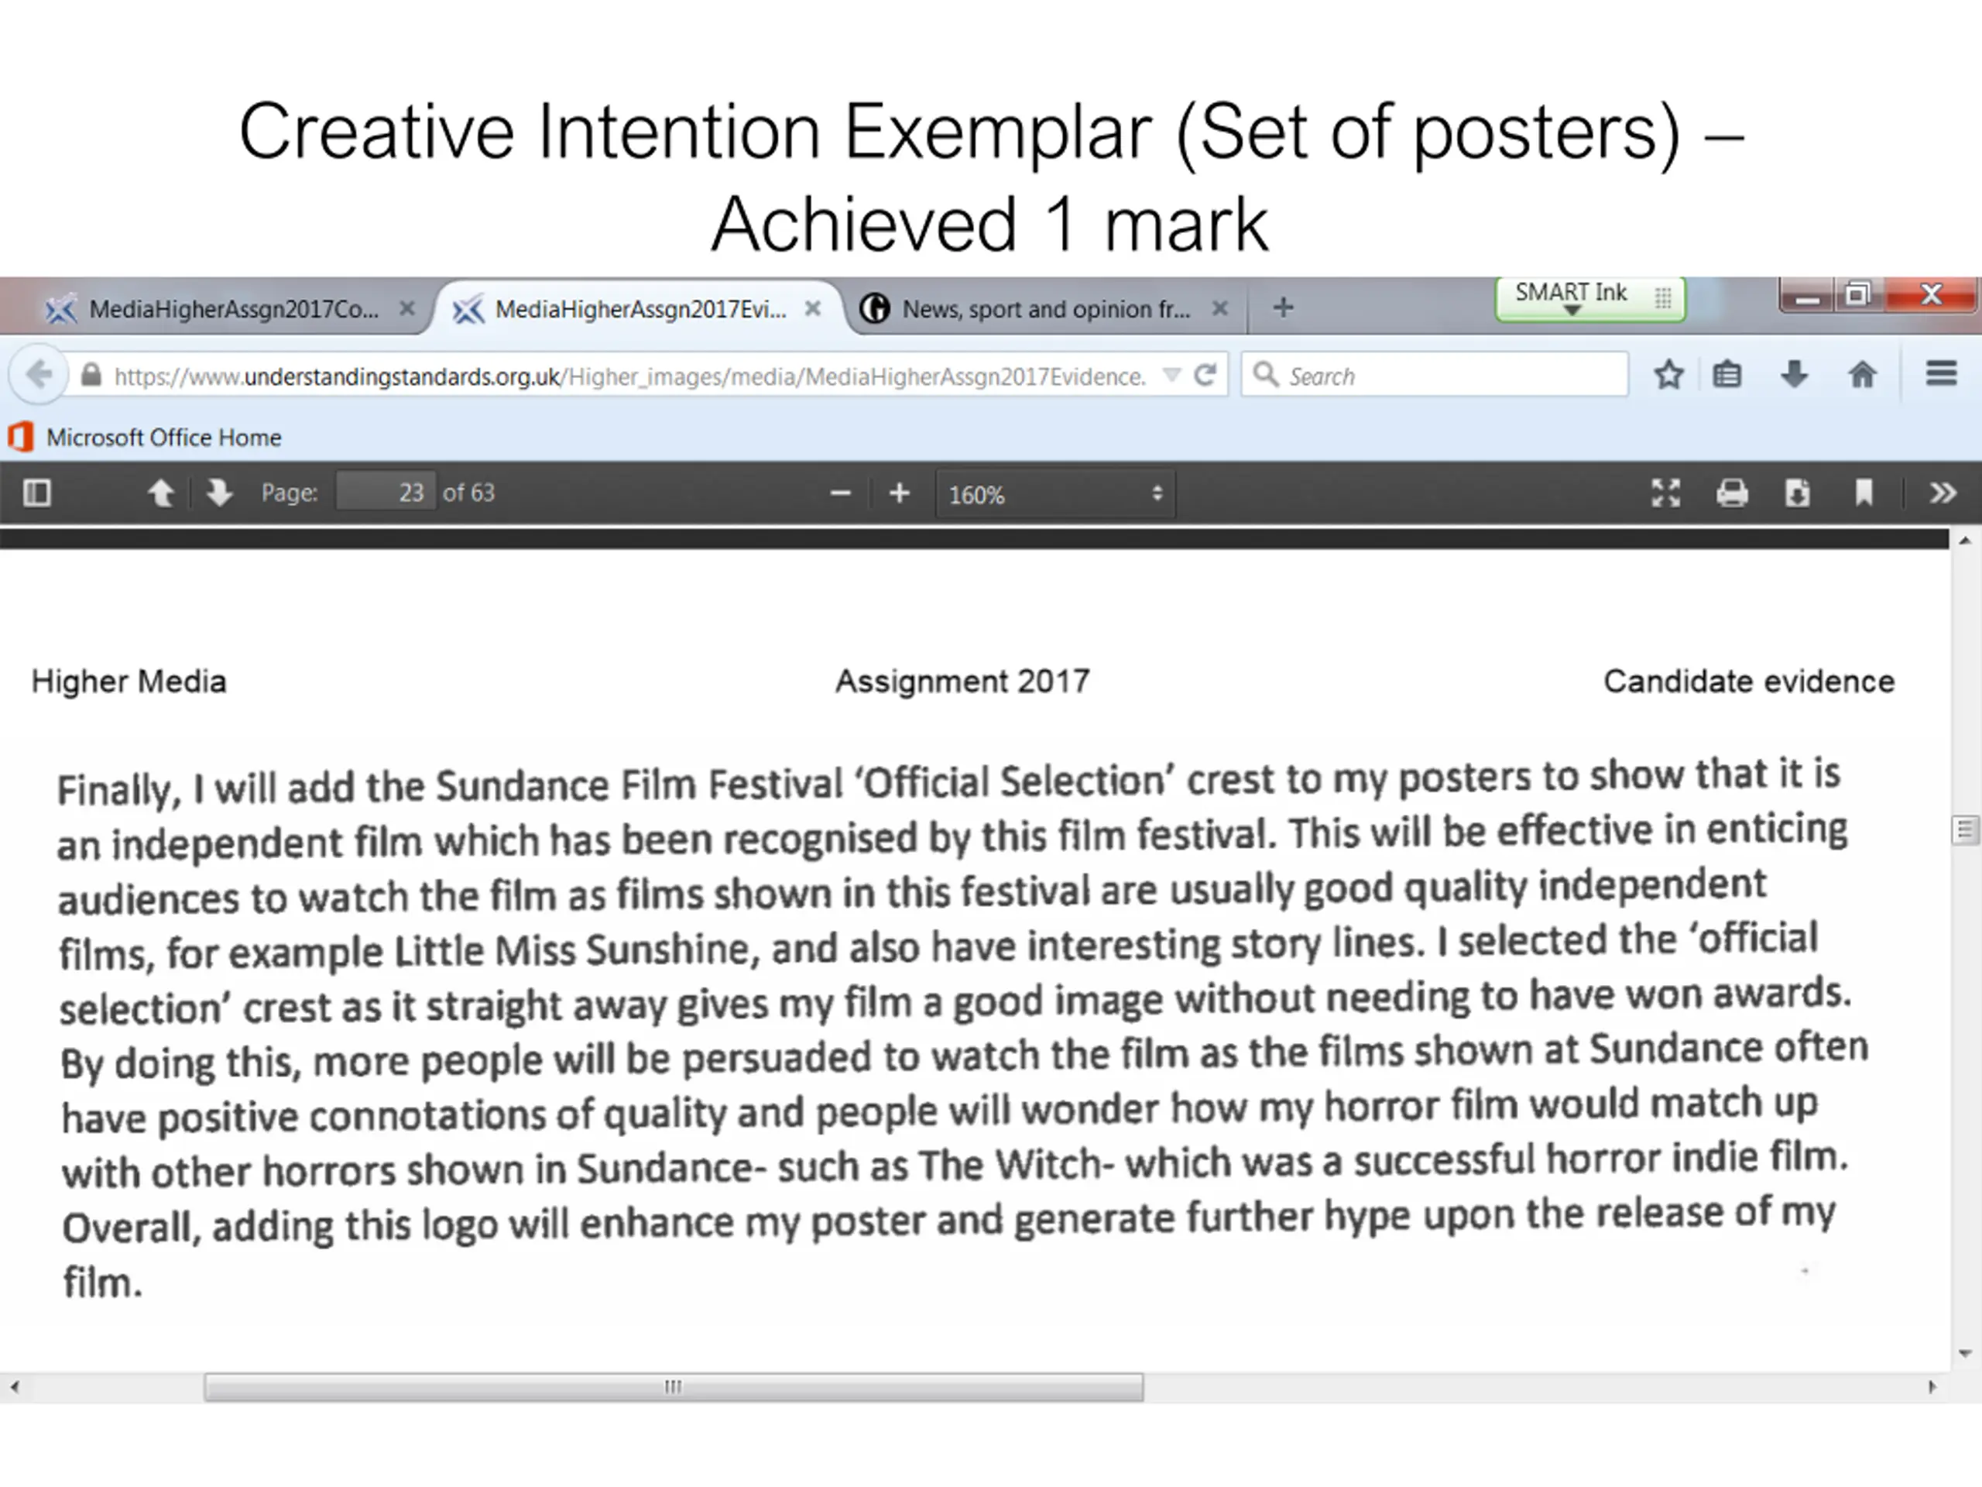Screen dimensions: 1982x1487
Task: Print the PDF document
Action: tap(1732, 493)
